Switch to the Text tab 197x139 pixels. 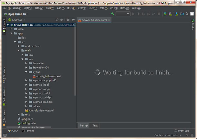click(x=95, y=126)
